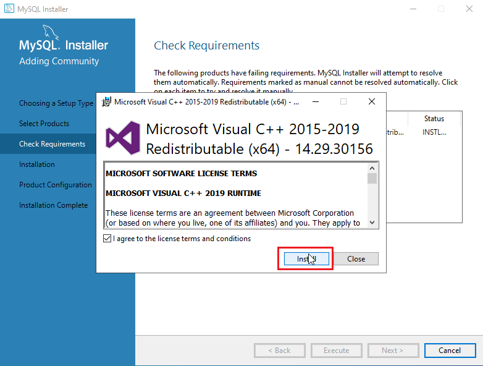The width and height of the screenshot is (483, 366).
Task: Click the Next button in MySQL Installer
Action: coord(393,351)
